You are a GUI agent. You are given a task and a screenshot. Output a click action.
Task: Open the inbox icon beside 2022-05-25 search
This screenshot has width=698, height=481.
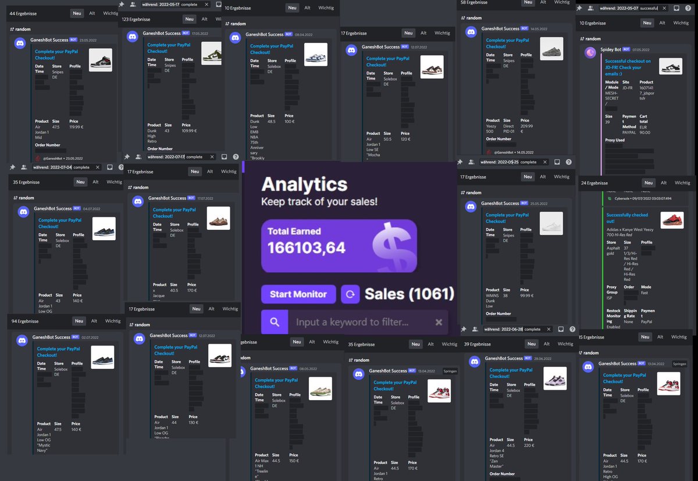point(557,162)
